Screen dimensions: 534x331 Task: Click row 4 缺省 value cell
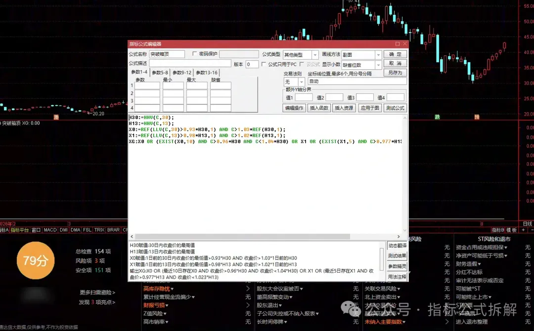221,108
